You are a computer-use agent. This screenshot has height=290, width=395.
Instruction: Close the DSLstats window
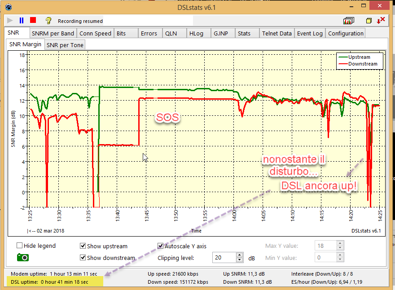coord(380,5)
